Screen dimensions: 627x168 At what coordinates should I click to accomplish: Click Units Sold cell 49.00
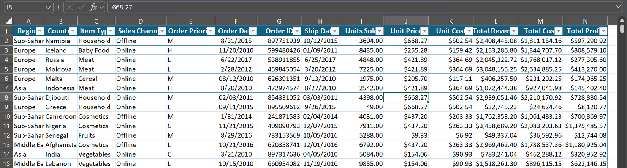361,107
